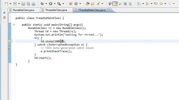Expand dropdown beside second New icon
This screenshot has width=179, height=100.
(19, 4)
